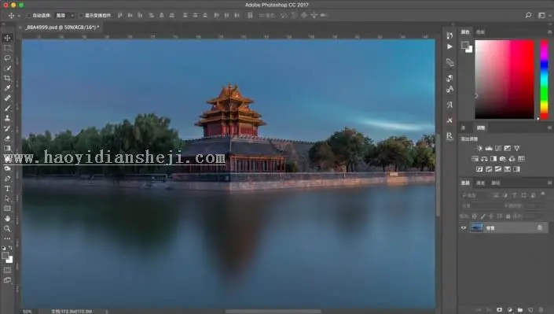Select the Eyedropper tool

click(x=7, y=88)
